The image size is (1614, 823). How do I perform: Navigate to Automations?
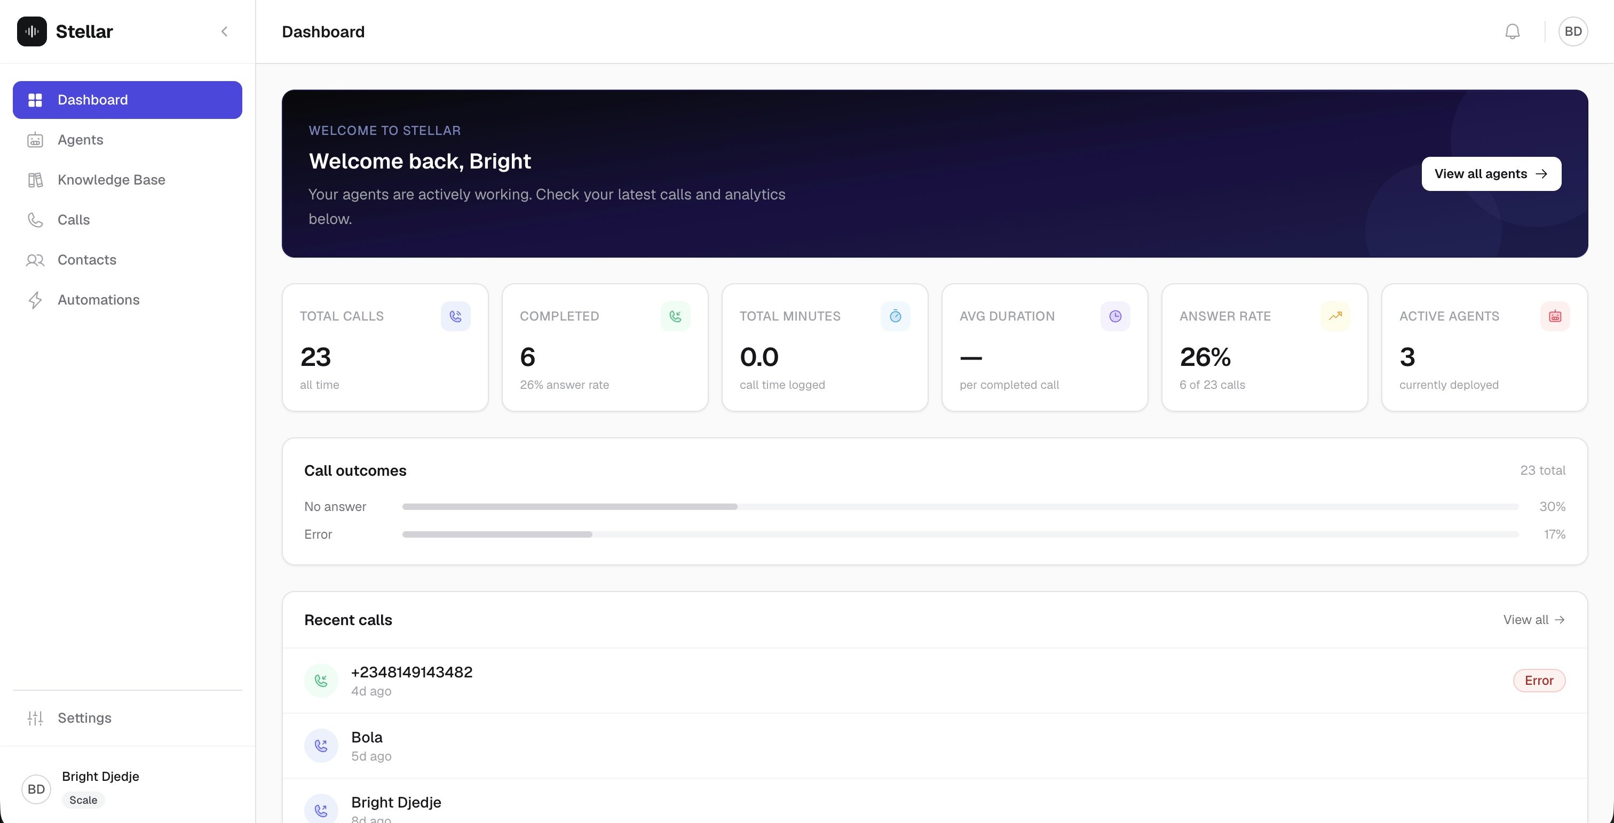click(x=98, y=300)
